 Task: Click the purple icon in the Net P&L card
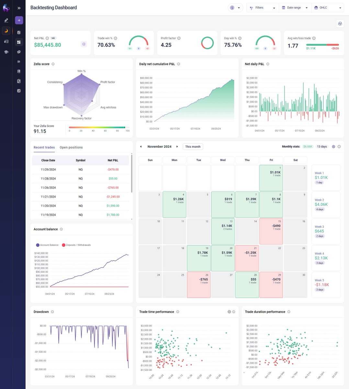(x=84, y=44)
